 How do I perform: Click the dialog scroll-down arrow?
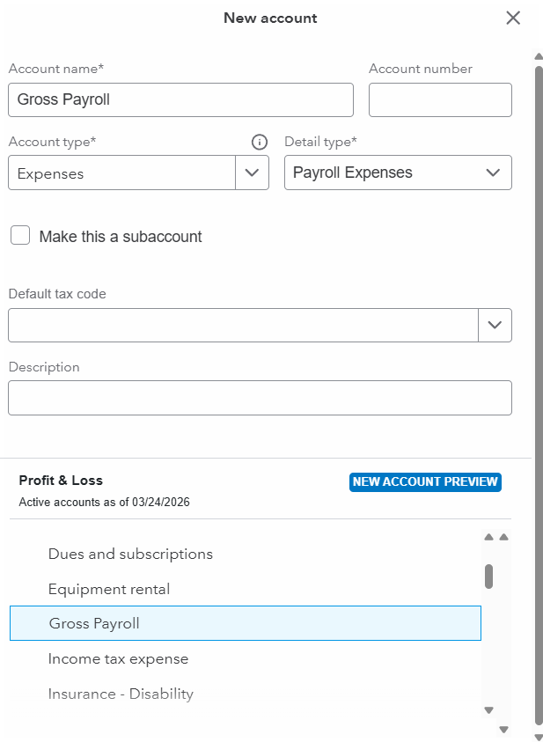pyautogui.click(x=539, y=736)
